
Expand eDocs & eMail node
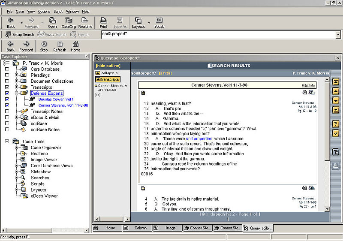point(16,117)
